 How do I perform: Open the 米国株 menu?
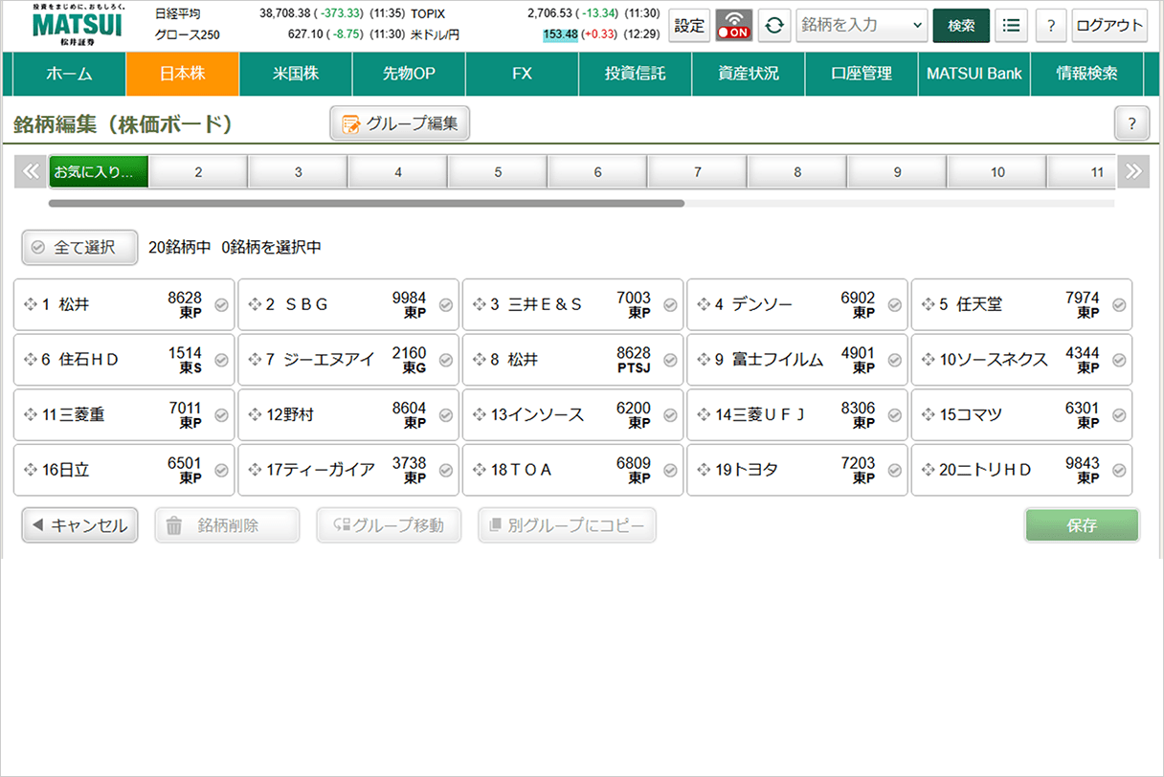296,74
